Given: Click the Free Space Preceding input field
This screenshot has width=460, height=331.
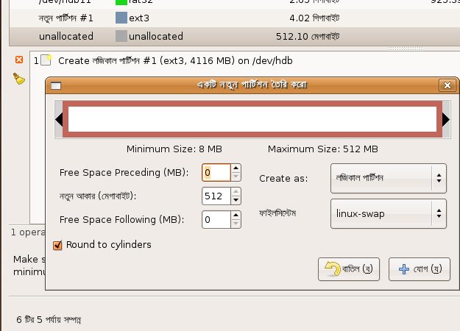Looking at the screenshot, I should (216, 172).
